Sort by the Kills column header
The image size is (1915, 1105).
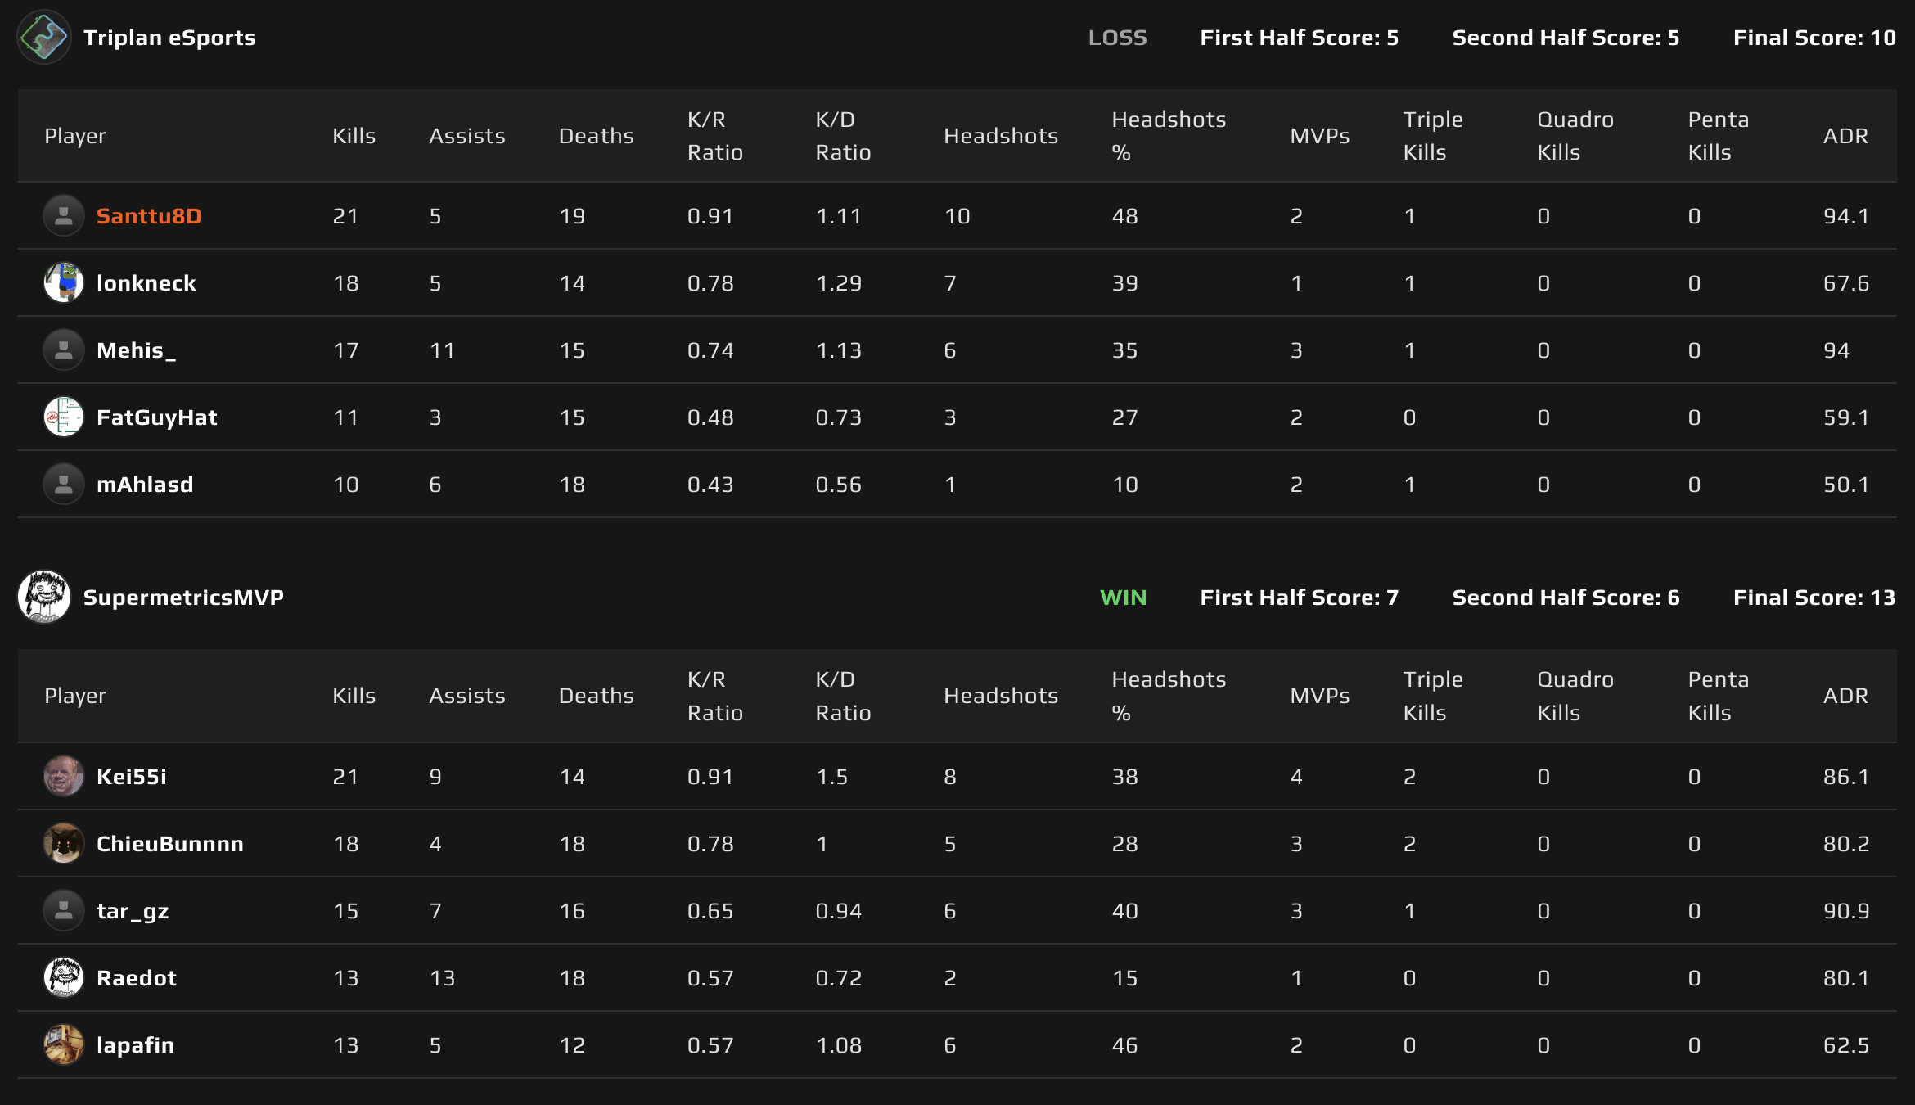[x=354, y=136]
